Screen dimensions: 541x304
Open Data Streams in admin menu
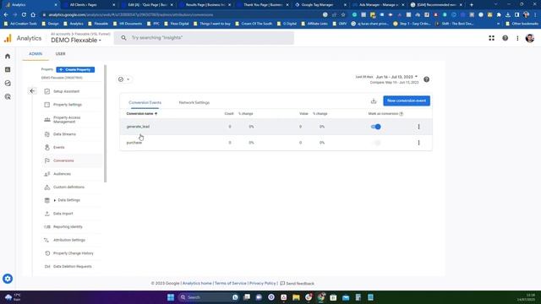point(64,134)
